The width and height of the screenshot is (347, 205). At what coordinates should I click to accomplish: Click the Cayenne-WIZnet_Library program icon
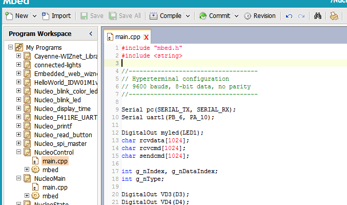click(27, 56)
